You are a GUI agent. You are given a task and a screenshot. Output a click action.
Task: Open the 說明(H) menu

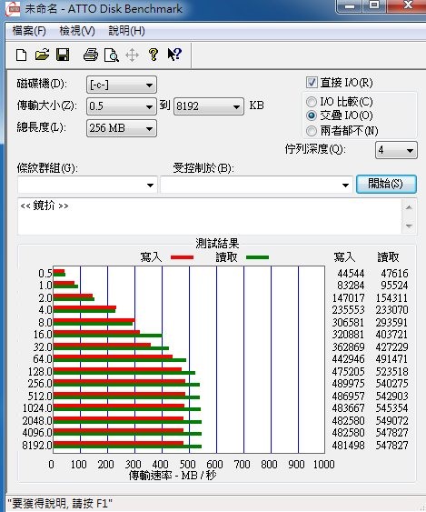126,31
